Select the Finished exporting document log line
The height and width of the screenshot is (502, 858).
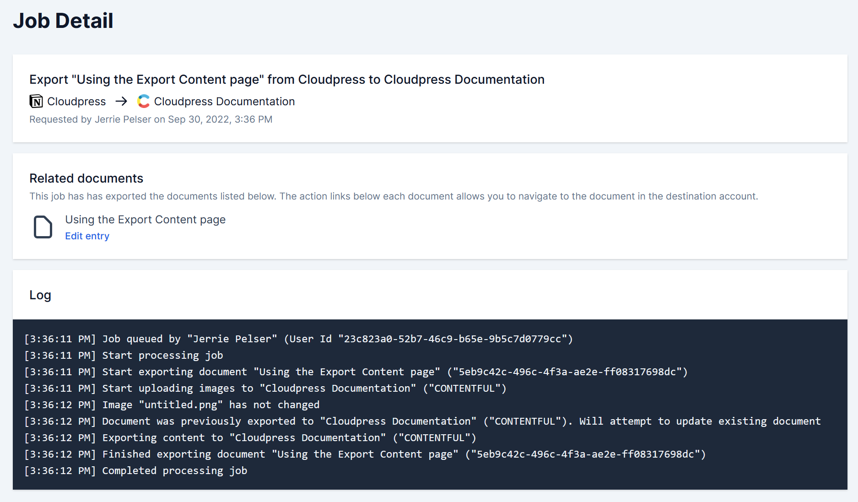pyautogui.click(x=365, y=454)
